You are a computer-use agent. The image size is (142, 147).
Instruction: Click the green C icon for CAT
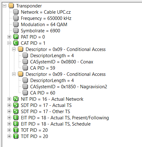(16, 43)
